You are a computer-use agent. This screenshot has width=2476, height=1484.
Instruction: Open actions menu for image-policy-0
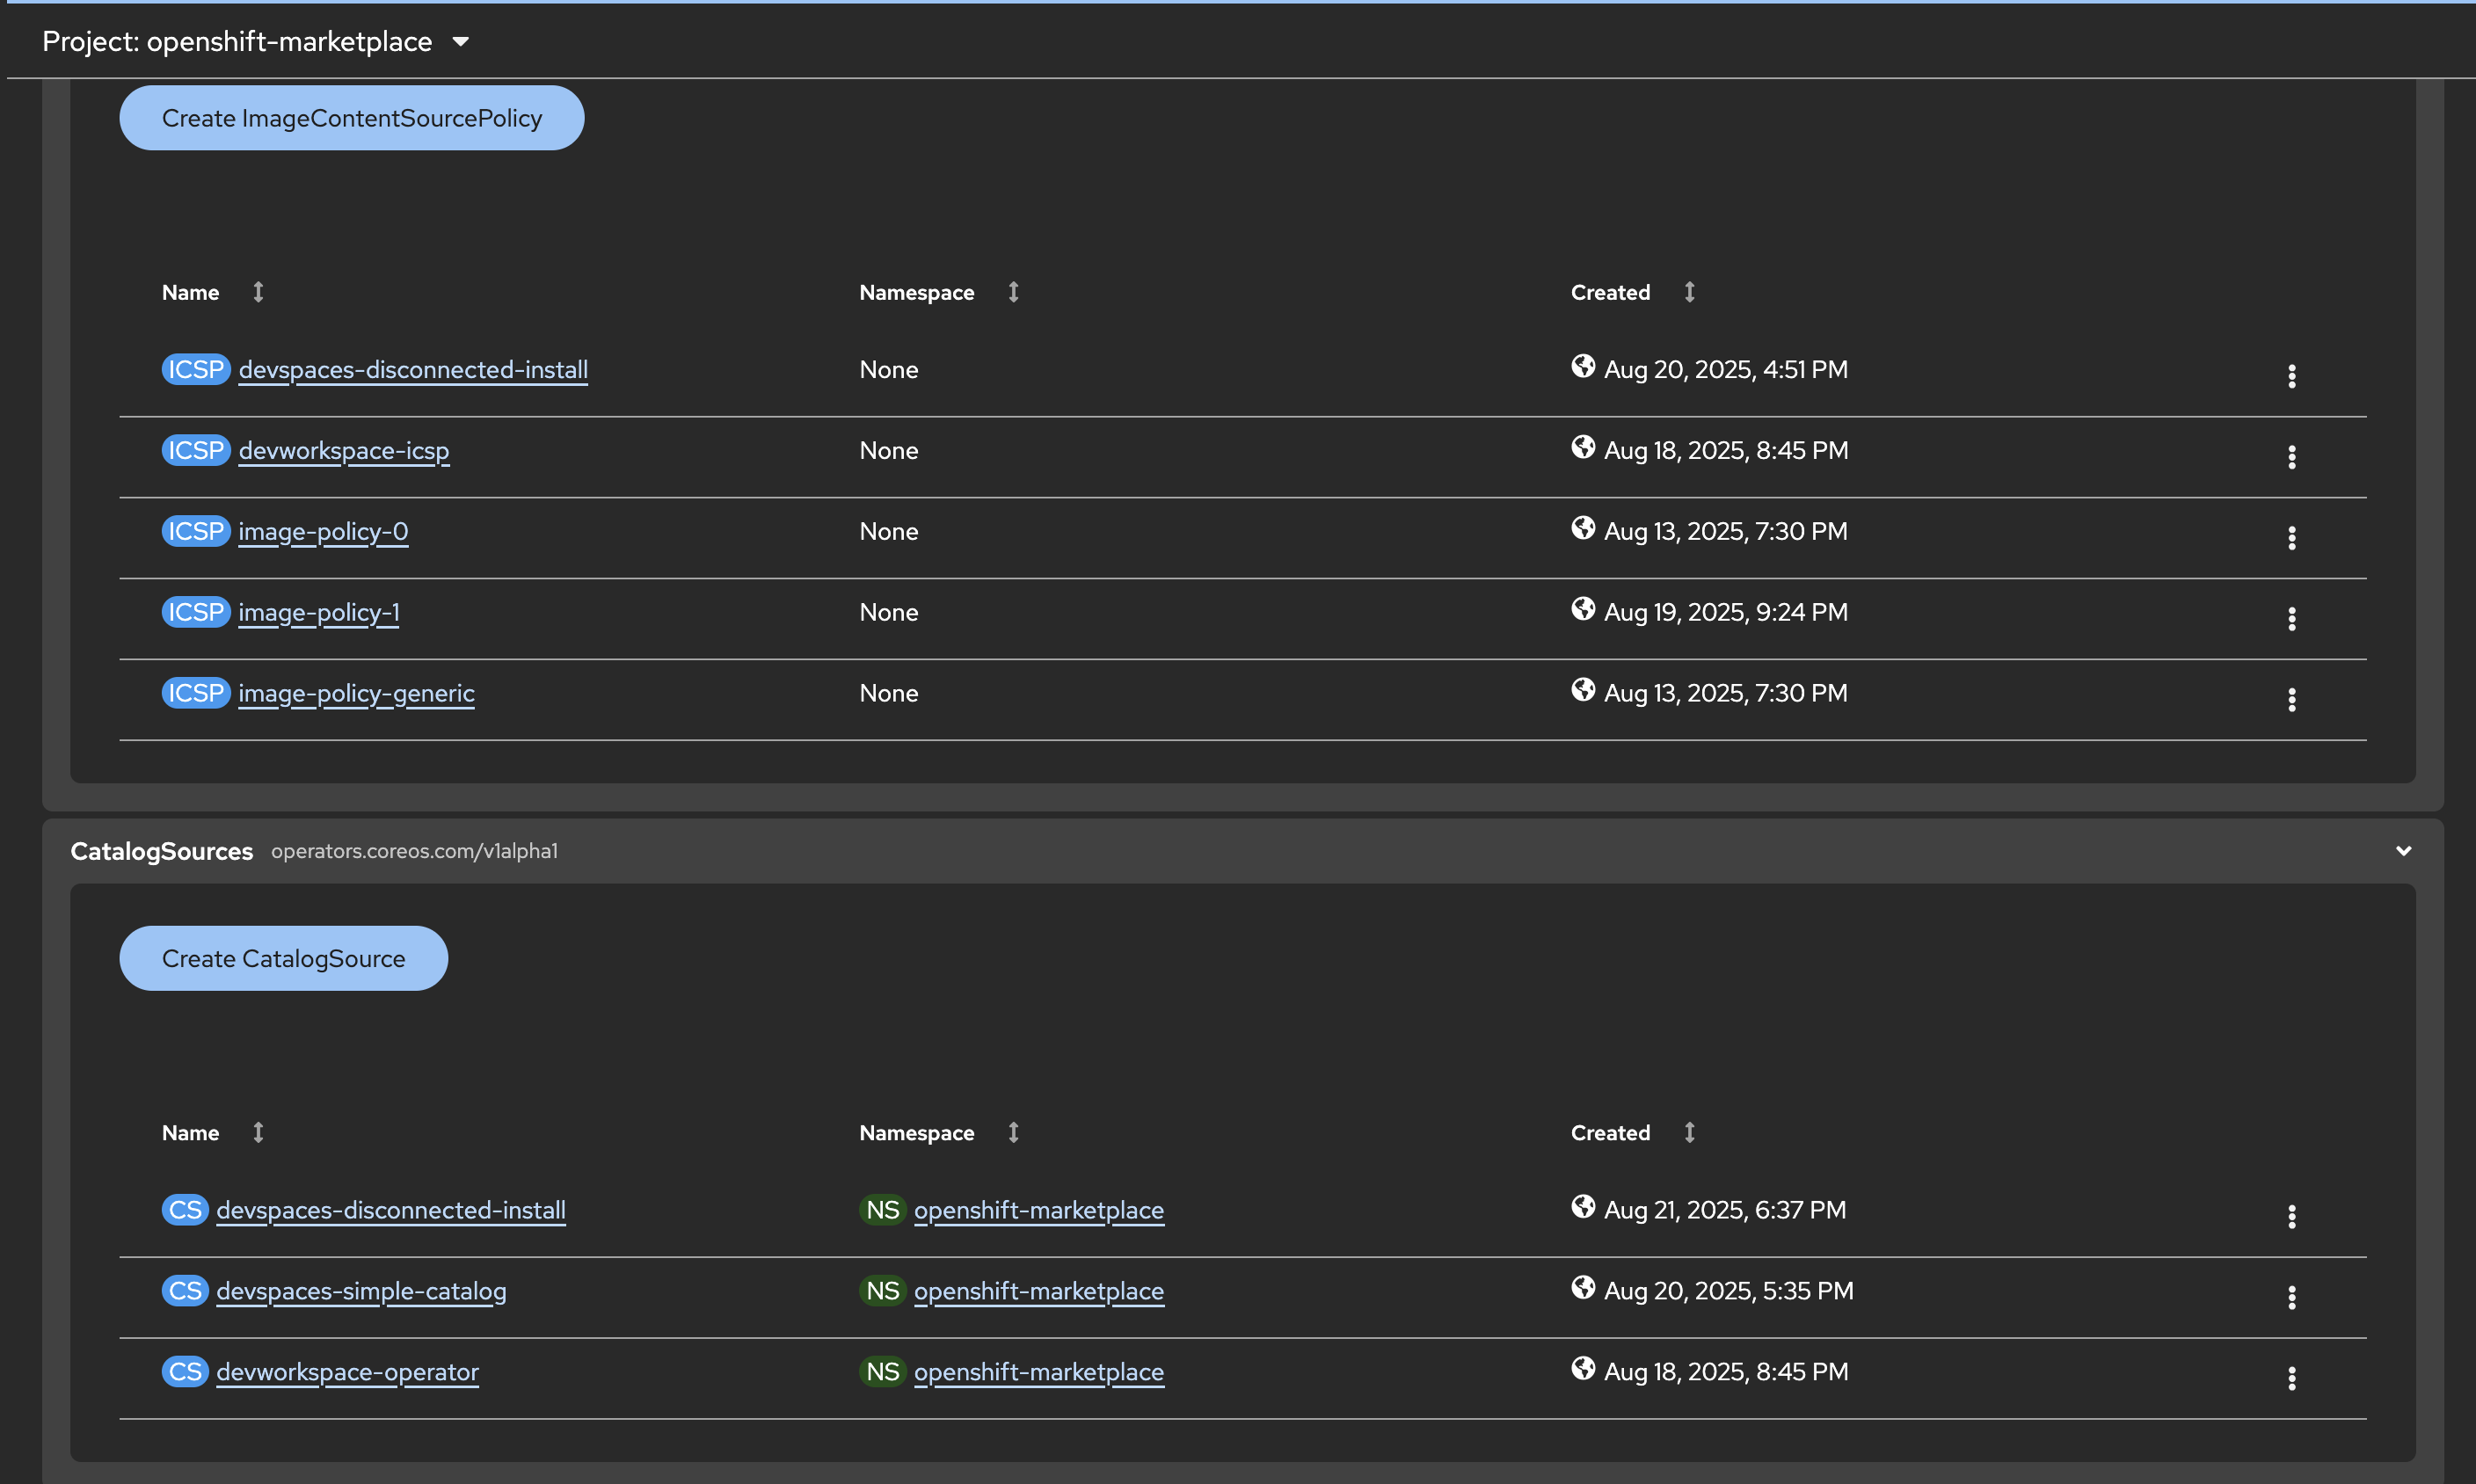pyautogui.click(x=2291, y=538)
